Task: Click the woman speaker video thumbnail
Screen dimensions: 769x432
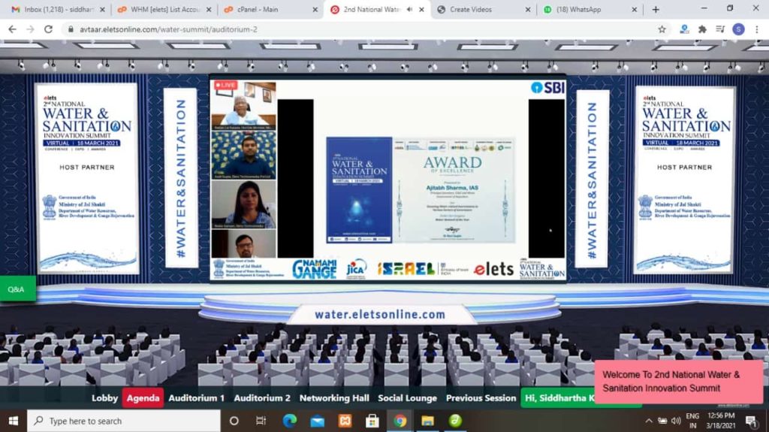Action: pyautogui.click(x=243, y=204)
